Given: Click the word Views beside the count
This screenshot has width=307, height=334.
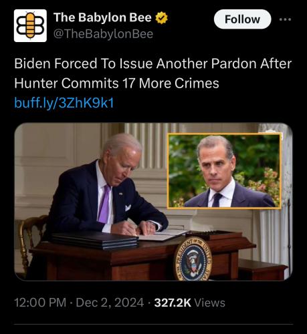Looking at the screenshot, I should tap(210, 303).
